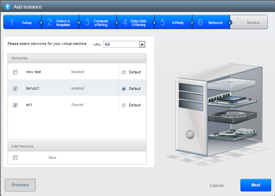Click the network card in computer illustration
Viewport: 275px width, 196px height.
(232, 135)
